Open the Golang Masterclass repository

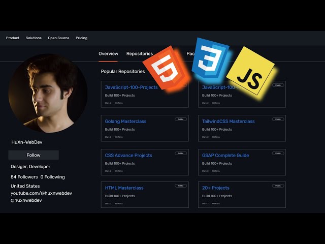(125, 121)
